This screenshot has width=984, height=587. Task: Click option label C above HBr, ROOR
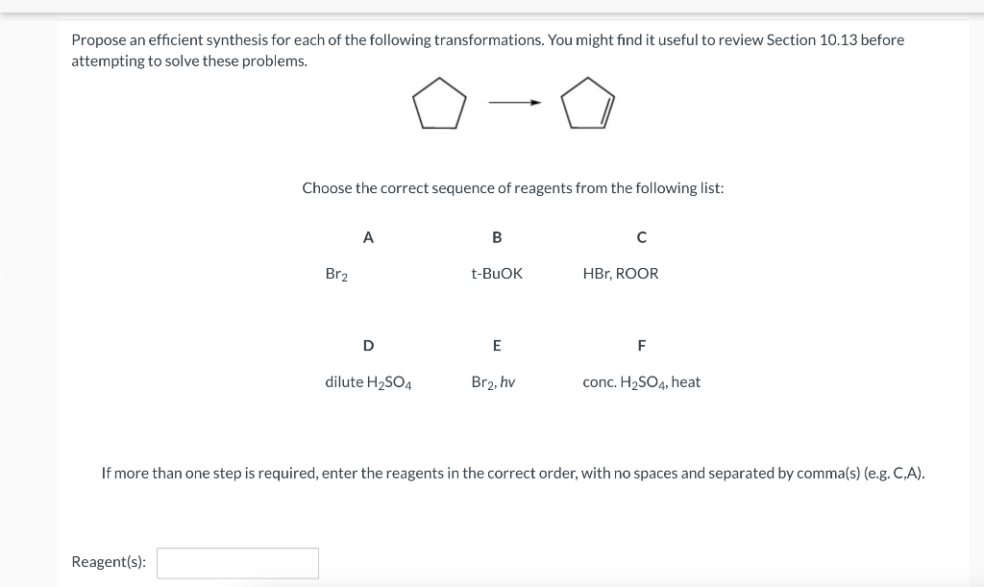(x=641, y=237)
